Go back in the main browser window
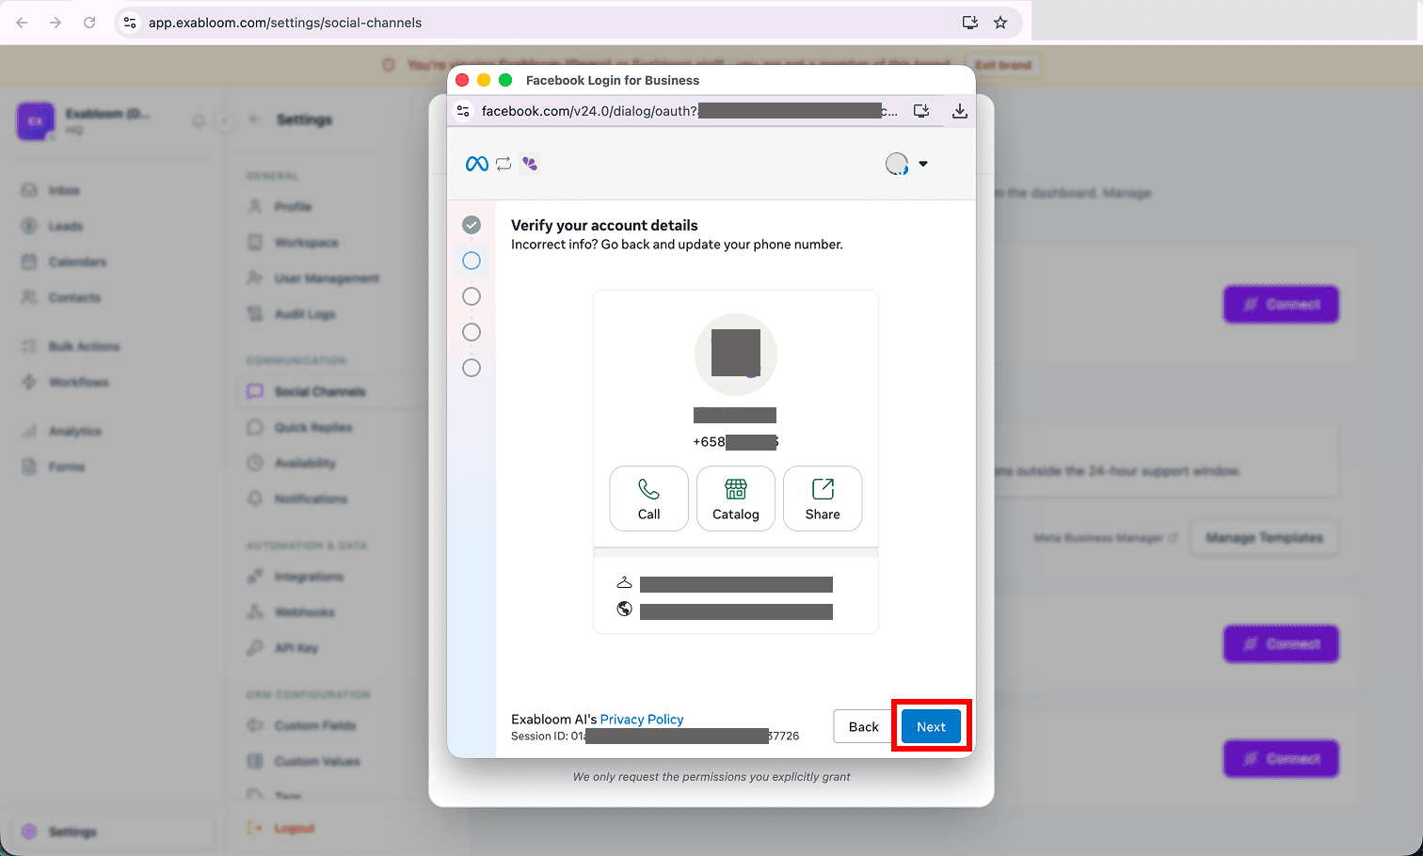 [x=22, y=23]
